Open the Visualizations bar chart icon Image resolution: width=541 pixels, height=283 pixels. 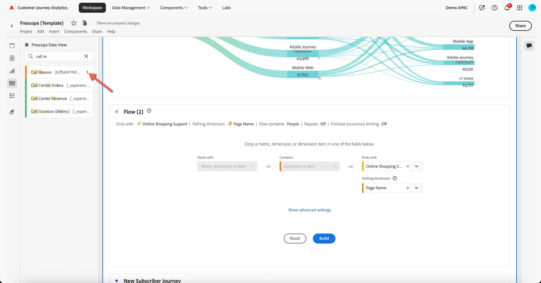(x=12, y=71)
